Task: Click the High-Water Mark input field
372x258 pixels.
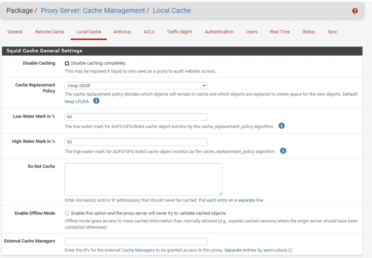Action: [x=136, y=142]
